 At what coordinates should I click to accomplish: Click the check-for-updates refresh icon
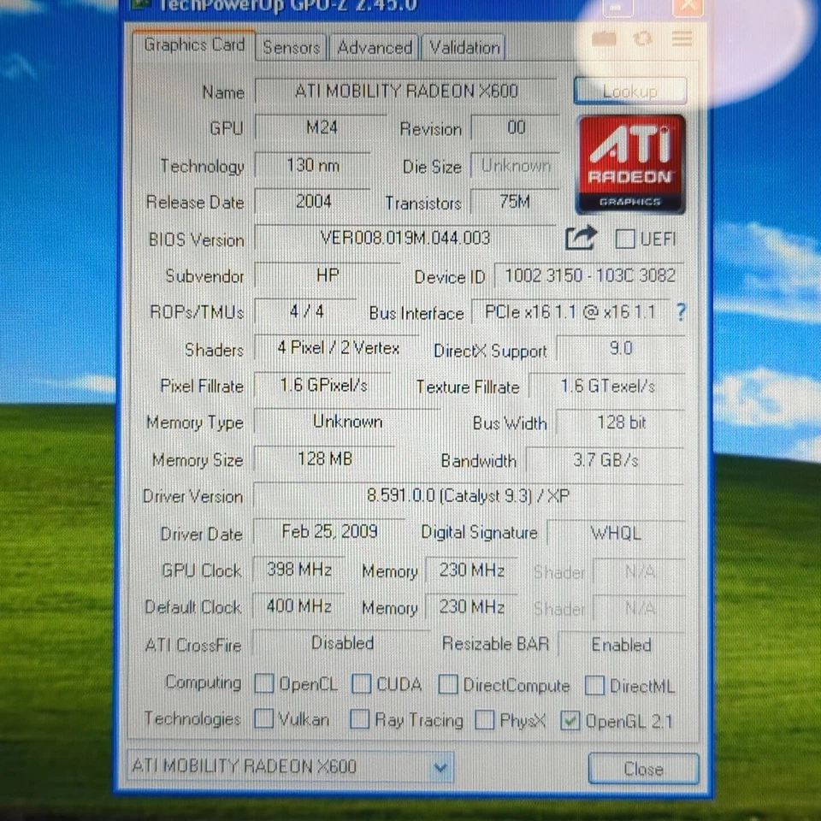point(642,38)
